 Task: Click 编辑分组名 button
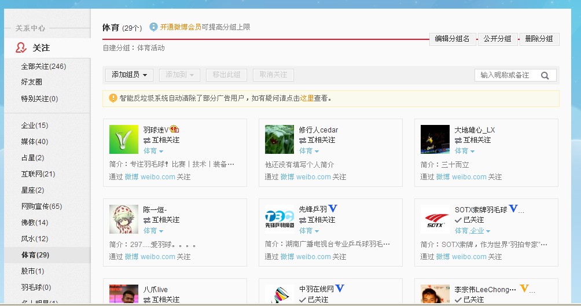point(453,39)
